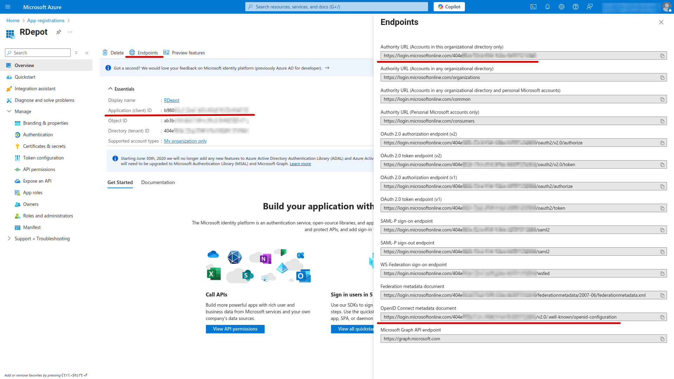
Task: Follow the Home breadcrumb link
Action: (x=13, y=20)
